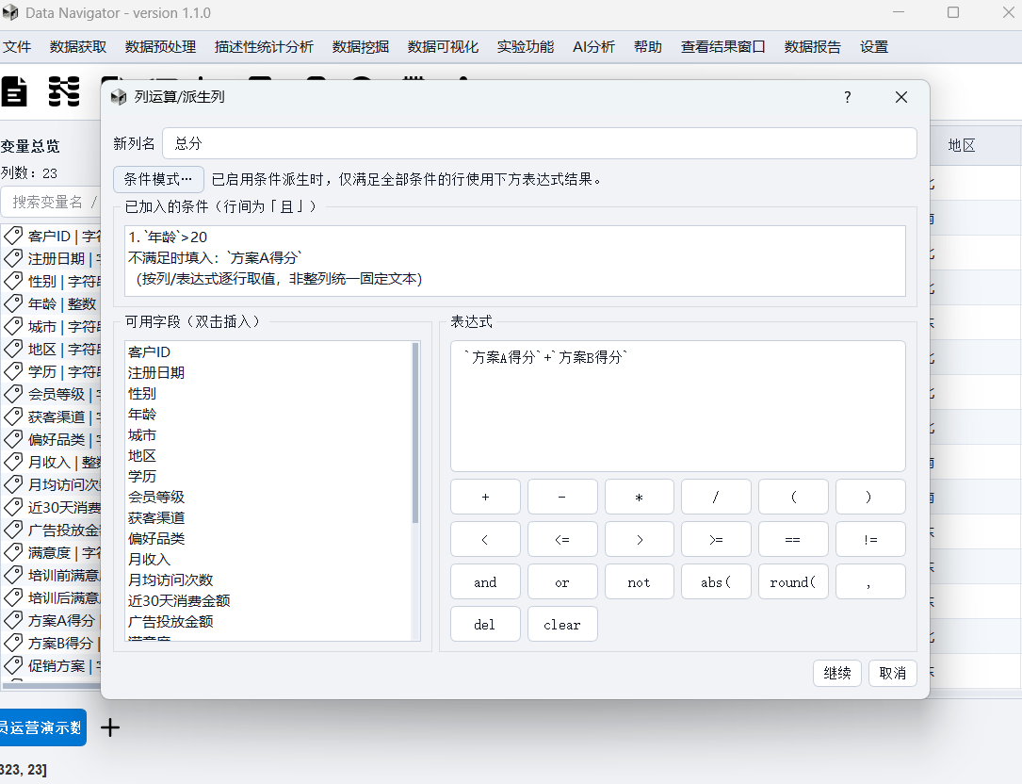Open the 数据获取 menu
The height and width of the screenshot is (784, 1022).
coord(78,47)
